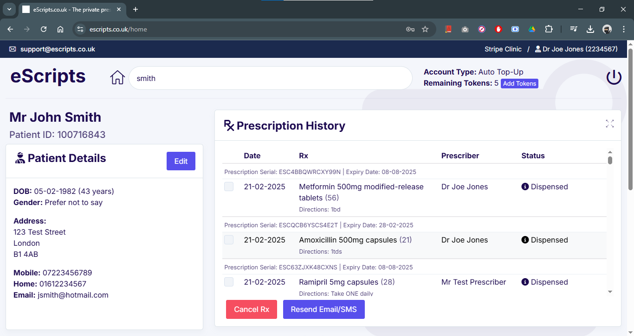The width and height of the screenshot is (634, 336).
Task: Click the browser address bar URL
Action: pos(118,29)
